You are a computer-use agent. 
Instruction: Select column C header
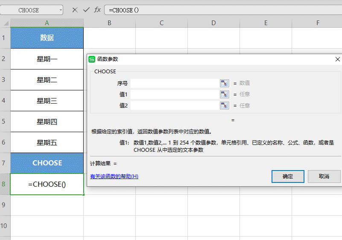161,23
